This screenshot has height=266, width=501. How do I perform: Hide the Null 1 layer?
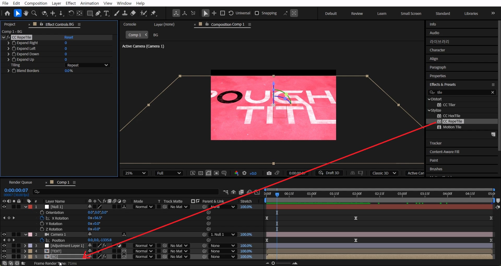(x=4, y=207)
